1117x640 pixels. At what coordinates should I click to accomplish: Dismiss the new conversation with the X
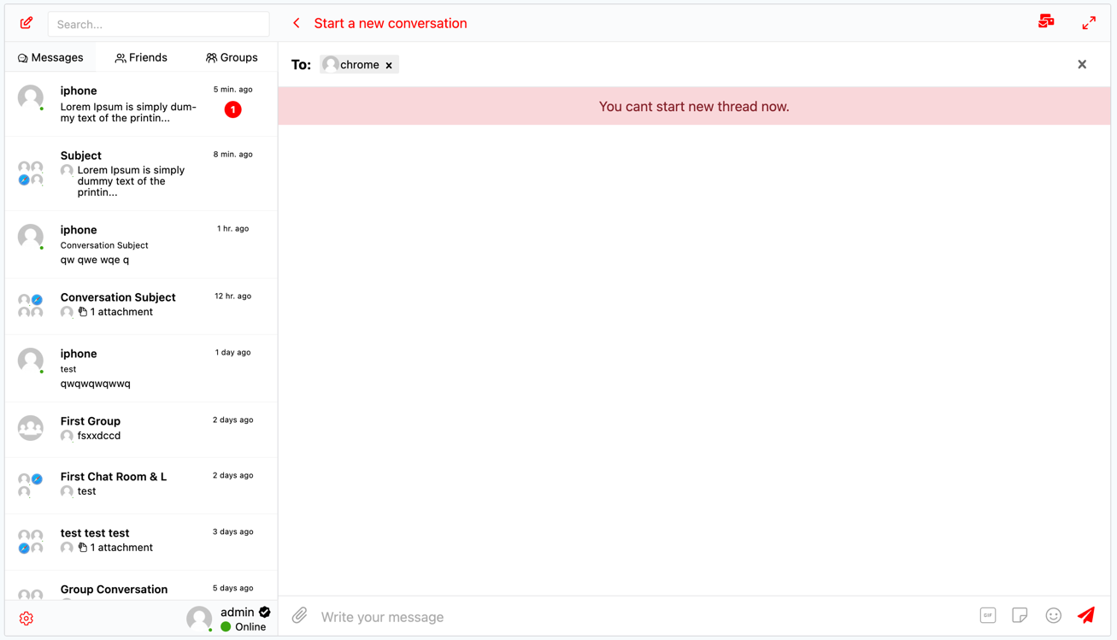tap(1081, 64)
